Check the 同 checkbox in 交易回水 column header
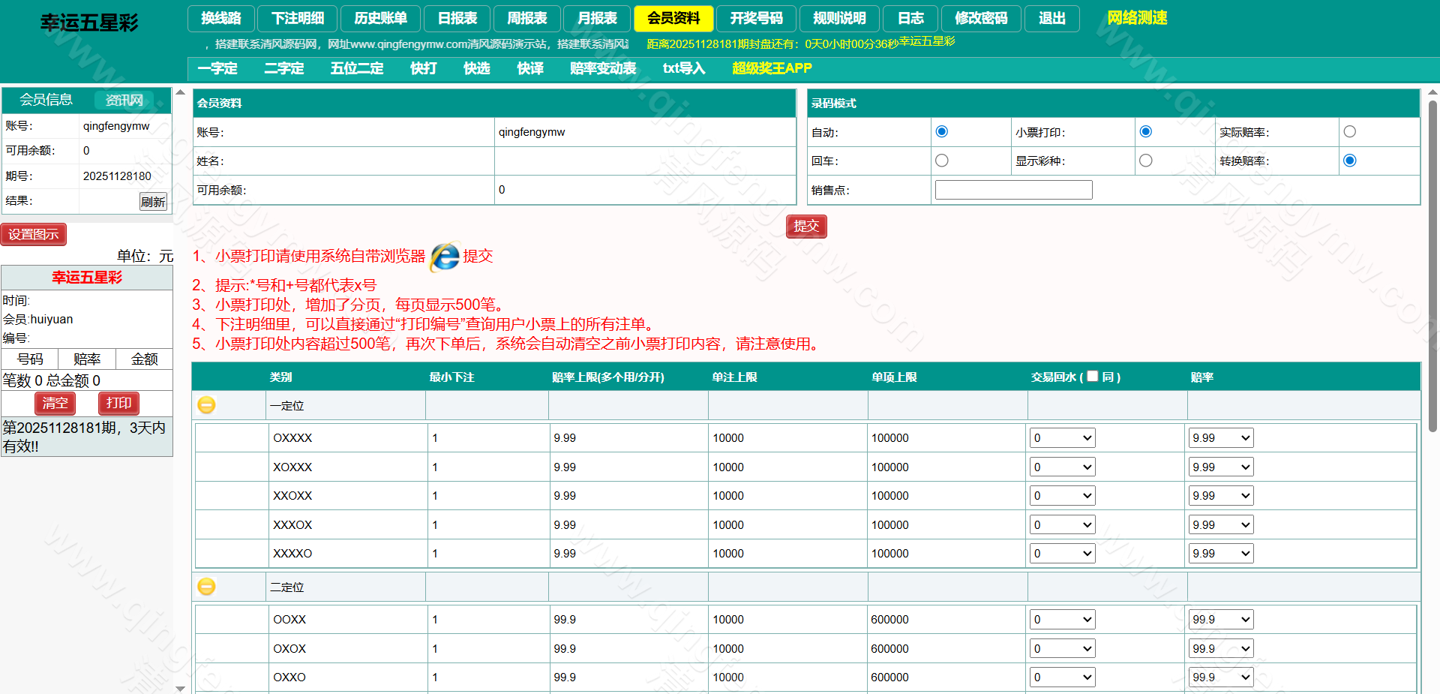 click(x=1092, y=376)
